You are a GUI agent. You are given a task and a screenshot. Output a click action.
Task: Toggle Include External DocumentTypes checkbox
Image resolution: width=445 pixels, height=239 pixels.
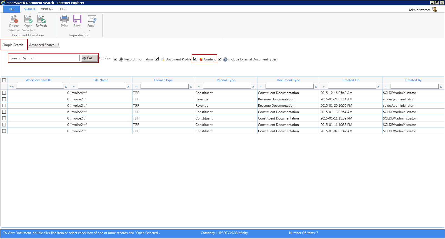220,59
